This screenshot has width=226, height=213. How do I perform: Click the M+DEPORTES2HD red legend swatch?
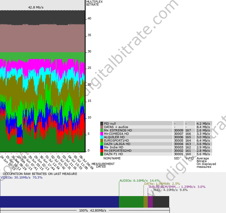click(x=102, y=151)
